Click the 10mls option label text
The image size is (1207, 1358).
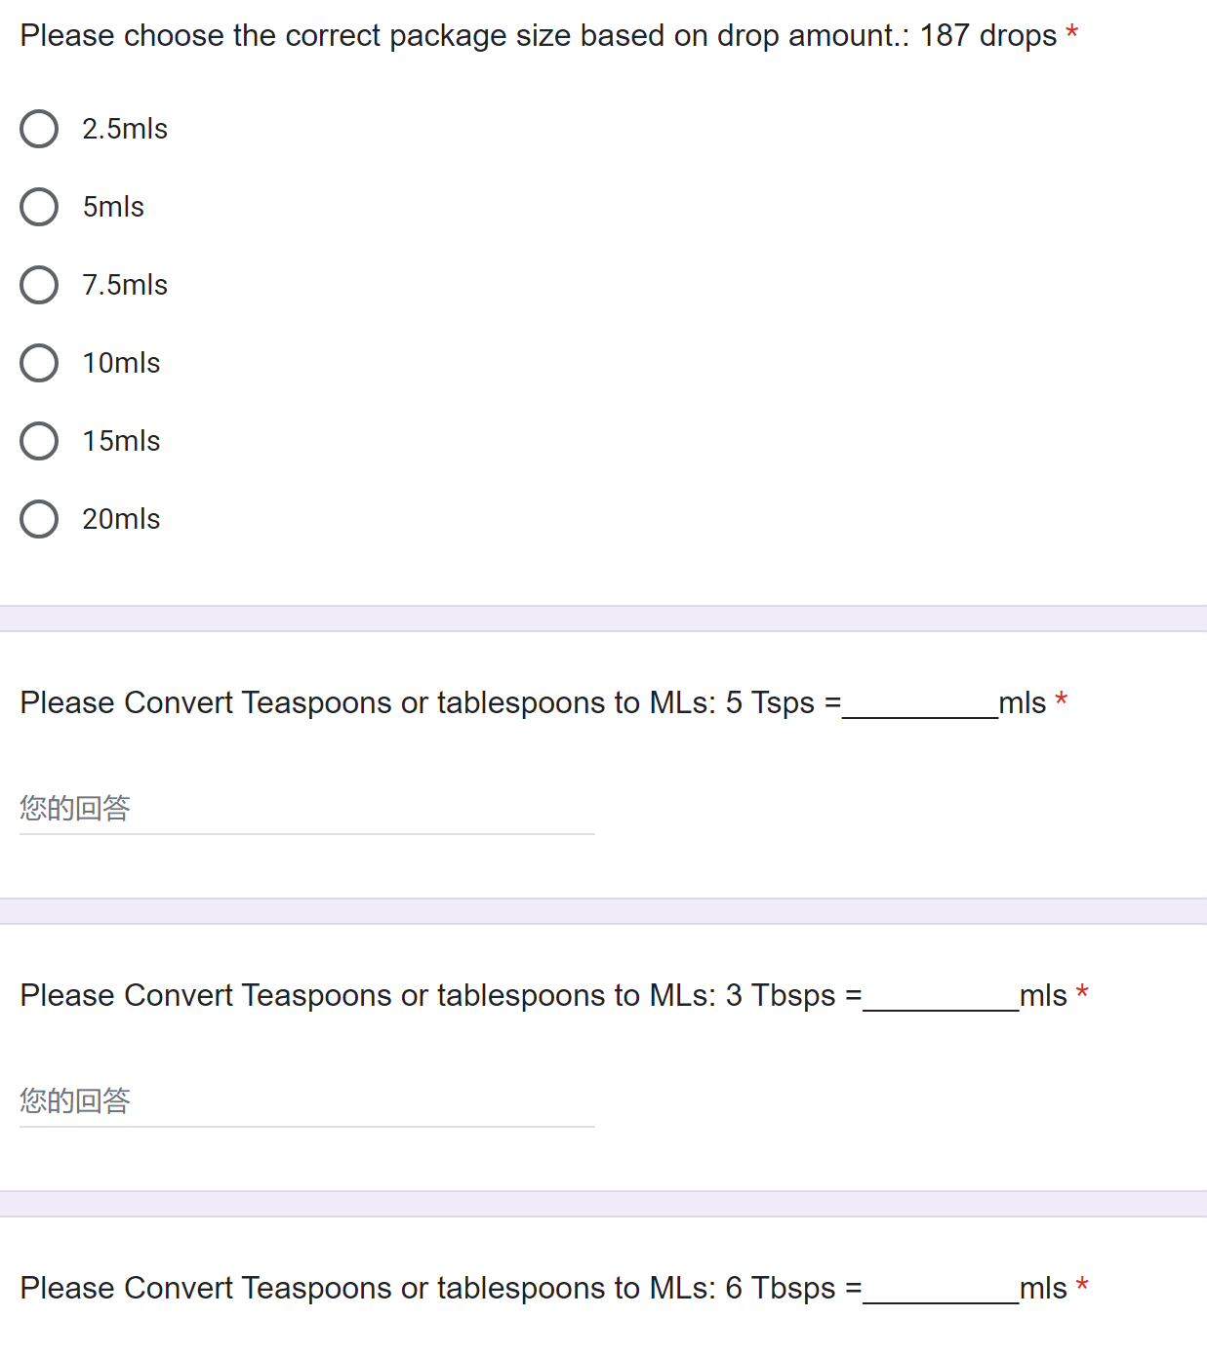pyautogui.click(x=120, y=362)
